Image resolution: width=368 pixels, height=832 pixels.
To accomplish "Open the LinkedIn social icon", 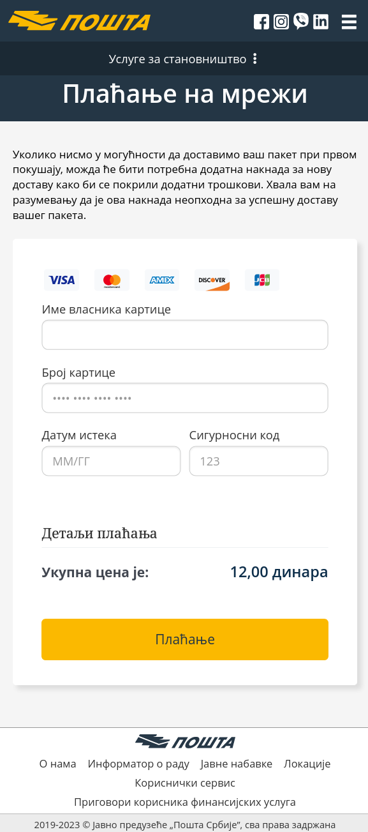I will [321, 22].
